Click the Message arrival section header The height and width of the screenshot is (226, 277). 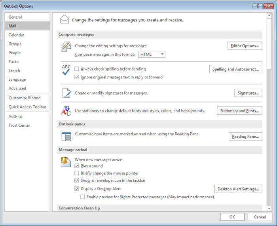tap(159, 150)
